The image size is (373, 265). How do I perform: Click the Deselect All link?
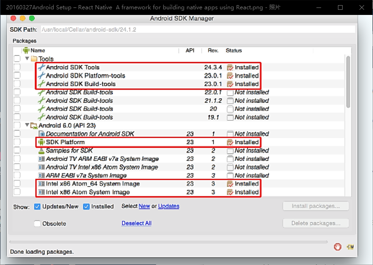point(136,223)
